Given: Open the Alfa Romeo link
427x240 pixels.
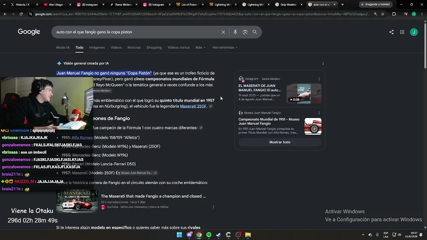Looking at the screenshot, I should 82,138.
